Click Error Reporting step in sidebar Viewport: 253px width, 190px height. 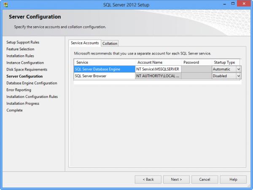(19, 90)
